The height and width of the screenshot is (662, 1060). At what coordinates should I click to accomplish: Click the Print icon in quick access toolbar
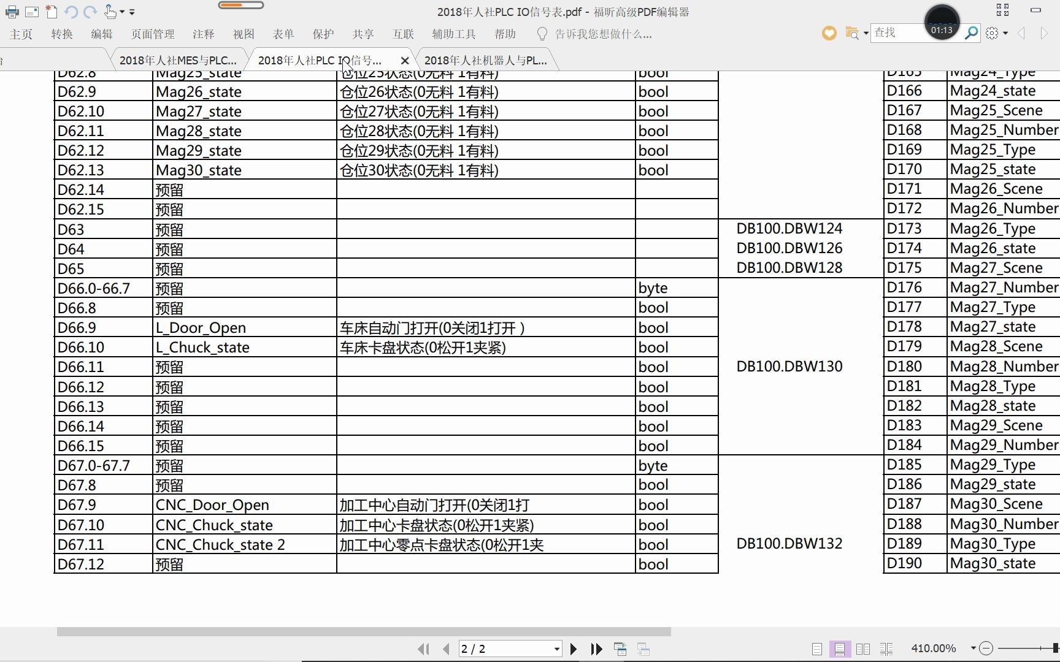(x=12, y=12)
